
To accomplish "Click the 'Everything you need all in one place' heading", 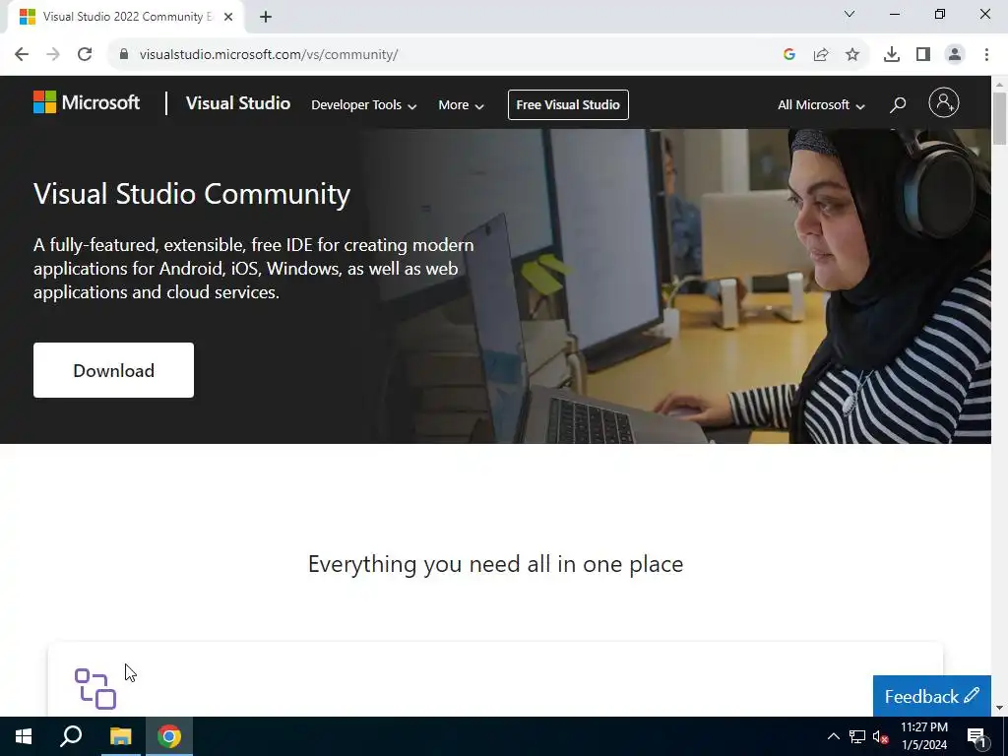I will tap(495, 564).
